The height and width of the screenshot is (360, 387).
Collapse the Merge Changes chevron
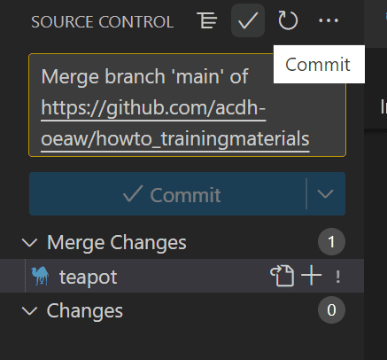pyautogui.click(x=30, y=243)
